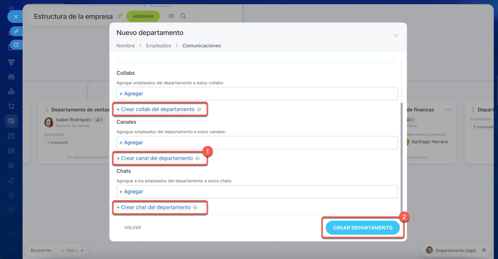The height and width of the screenshot is (259, 498).
Task: Click help icon beside Crear canal del departamento
Action: coord(198,158)
